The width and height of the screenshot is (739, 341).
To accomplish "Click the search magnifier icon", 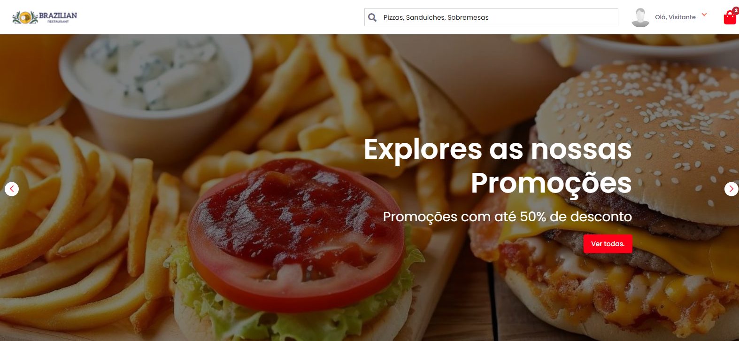I will pos(372,17).
